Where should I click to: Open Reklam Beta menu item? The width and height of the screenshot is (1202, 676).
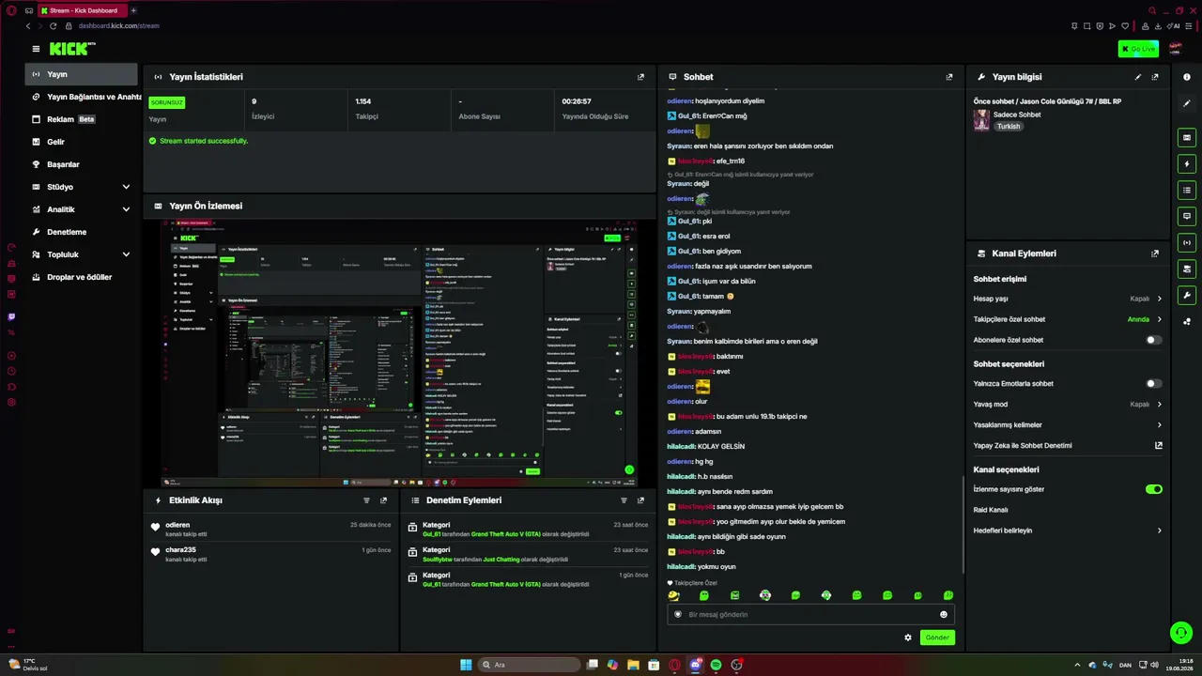[x=81, y=119]
